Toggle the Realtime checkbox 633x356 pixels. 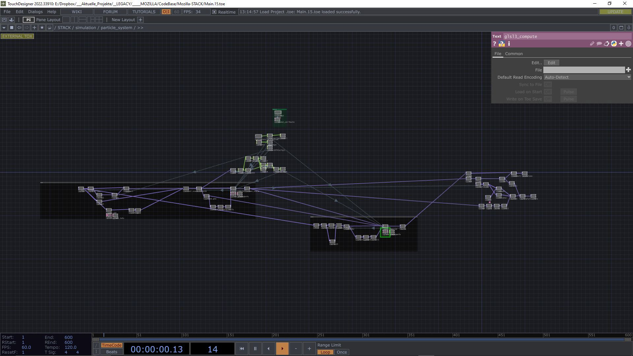(214, 12)
